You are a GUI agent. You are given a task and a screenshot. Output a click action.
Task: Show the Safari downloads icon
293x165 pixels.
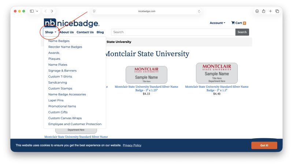257,11
